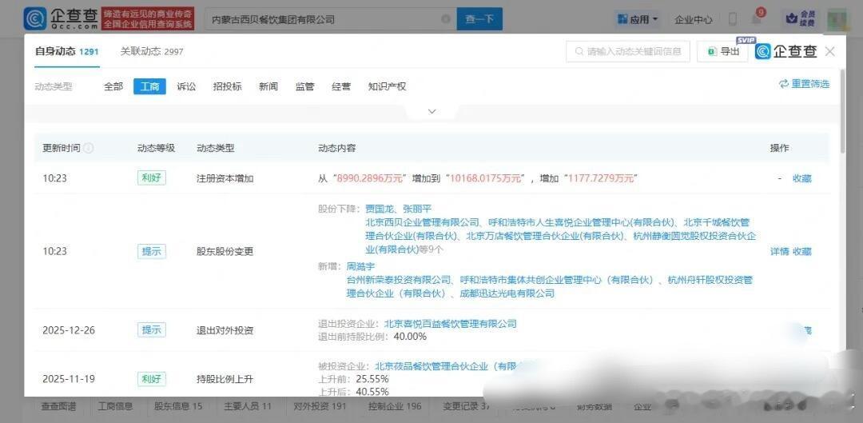863x423 pixels.
Task: Open 对外投资 191 tab in background page
Action: (x=320, y=407)
